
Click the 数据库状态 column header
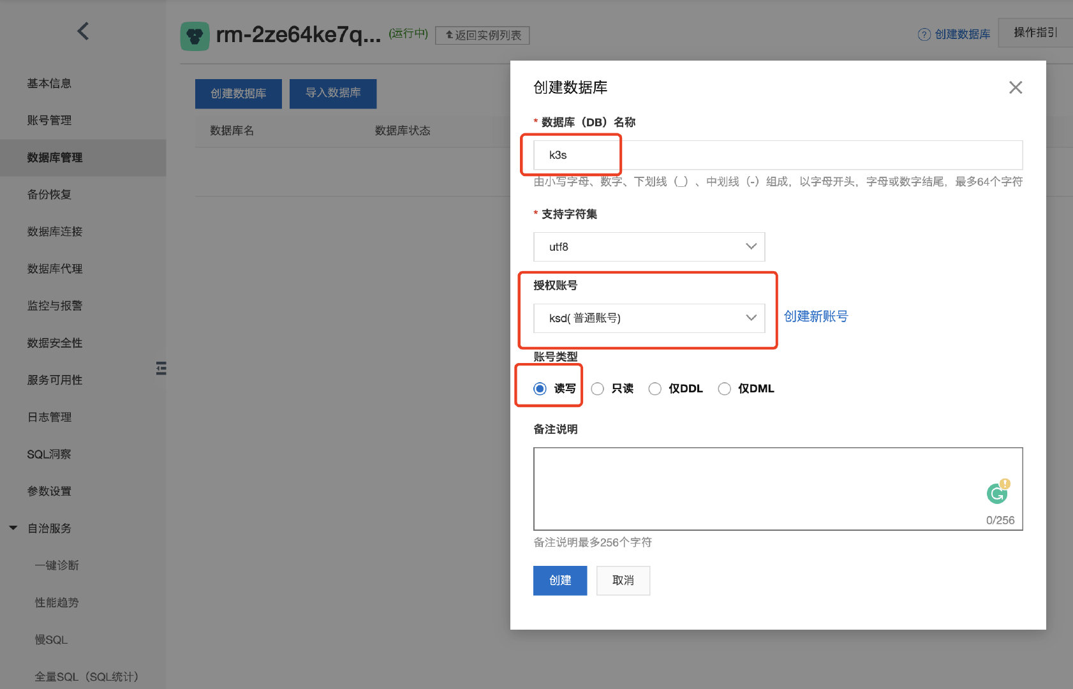click(x=403, y=131)
